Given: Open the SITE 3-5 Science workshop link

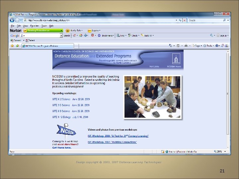Looking at the screenshot, I should tap(71, 105).
